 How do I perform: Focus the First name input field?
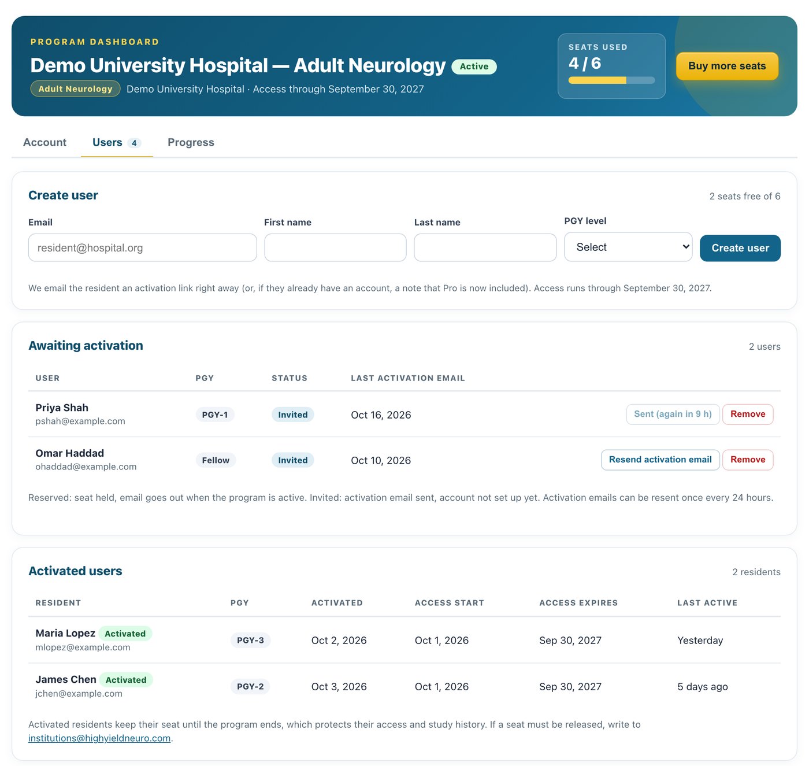pos(335,247)
